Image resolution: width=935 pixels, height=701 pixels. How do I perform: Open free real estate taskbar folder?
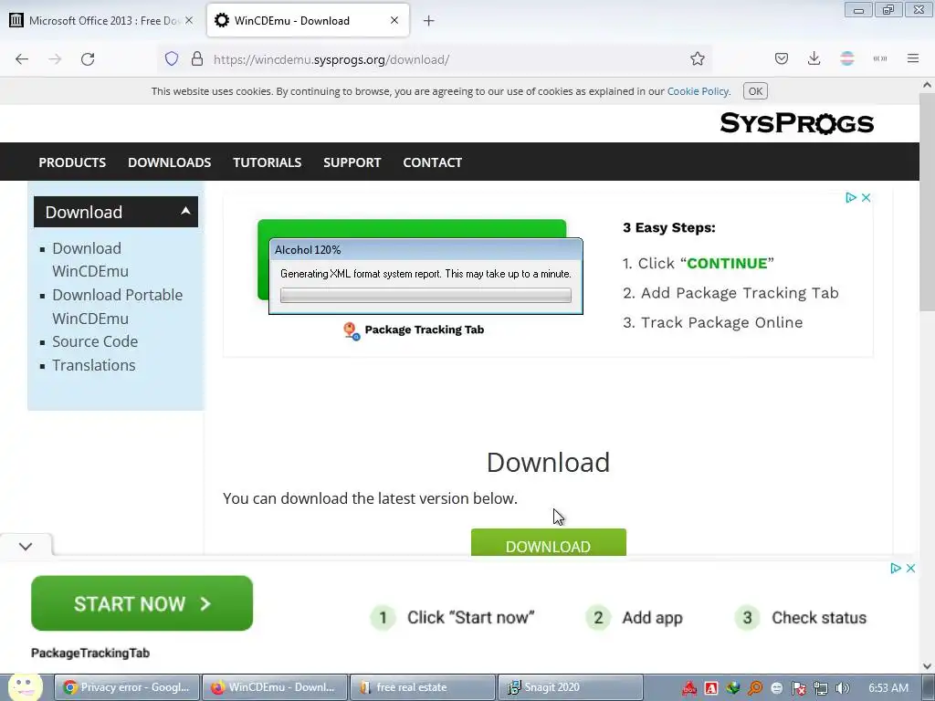(422, 687)
